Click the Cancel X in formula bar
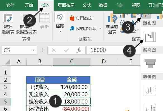This screenshot has height=111, width=163. [54, 50]
